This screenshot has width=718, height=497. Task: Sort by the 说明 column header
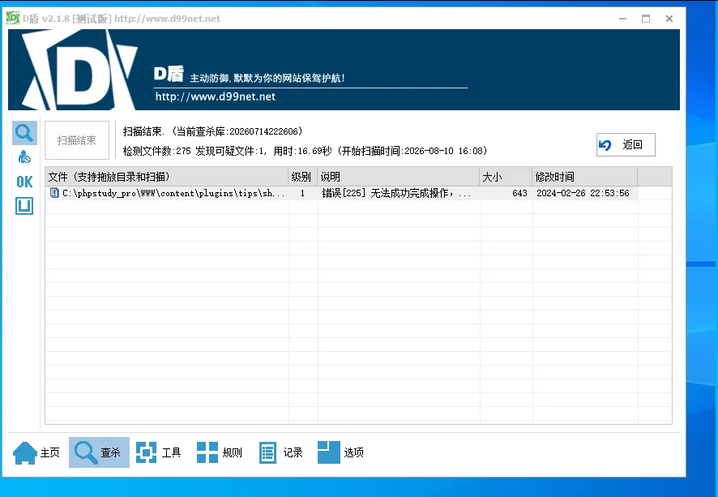tap(399, 177)
